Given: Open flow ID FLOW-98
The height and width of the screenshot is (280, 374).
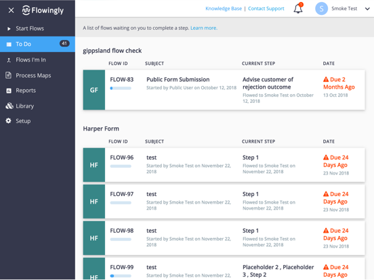Looking at the screenshot, I should 122,231.
